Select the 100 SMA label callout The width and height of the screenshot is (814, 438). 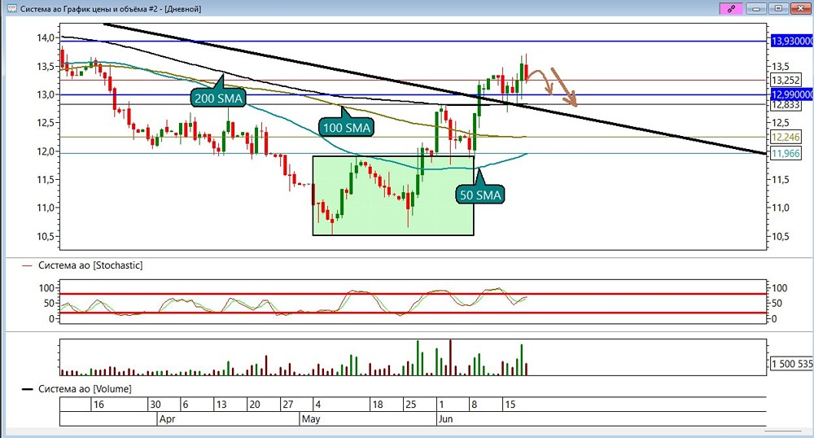click(346, 127)
